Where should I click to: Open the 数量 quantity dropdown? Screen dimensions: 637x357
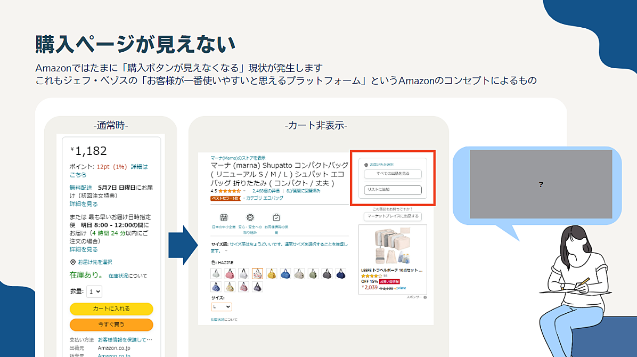pos(94,291)
